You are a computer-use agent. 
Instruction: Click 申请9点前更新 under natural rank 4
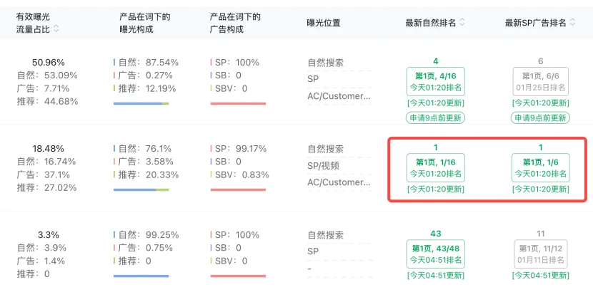(435, 118)
